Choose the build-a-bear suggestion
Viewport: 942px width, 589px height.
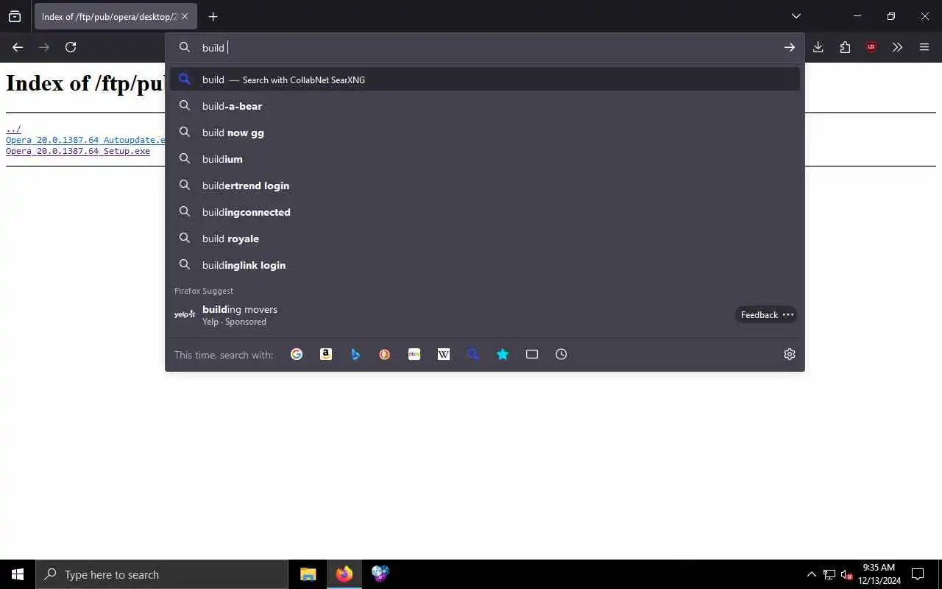[485, 106]
